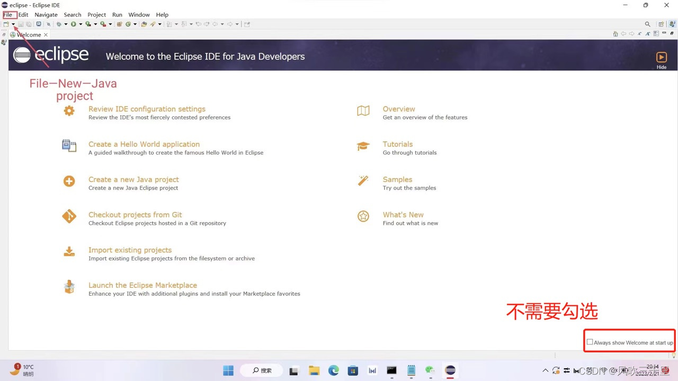Image resolution: width=678 pixels, height=381 pixels.
Task: Click the toolbar Search flashlight icon
Action: pyautogui.click(x=153, y=24)
